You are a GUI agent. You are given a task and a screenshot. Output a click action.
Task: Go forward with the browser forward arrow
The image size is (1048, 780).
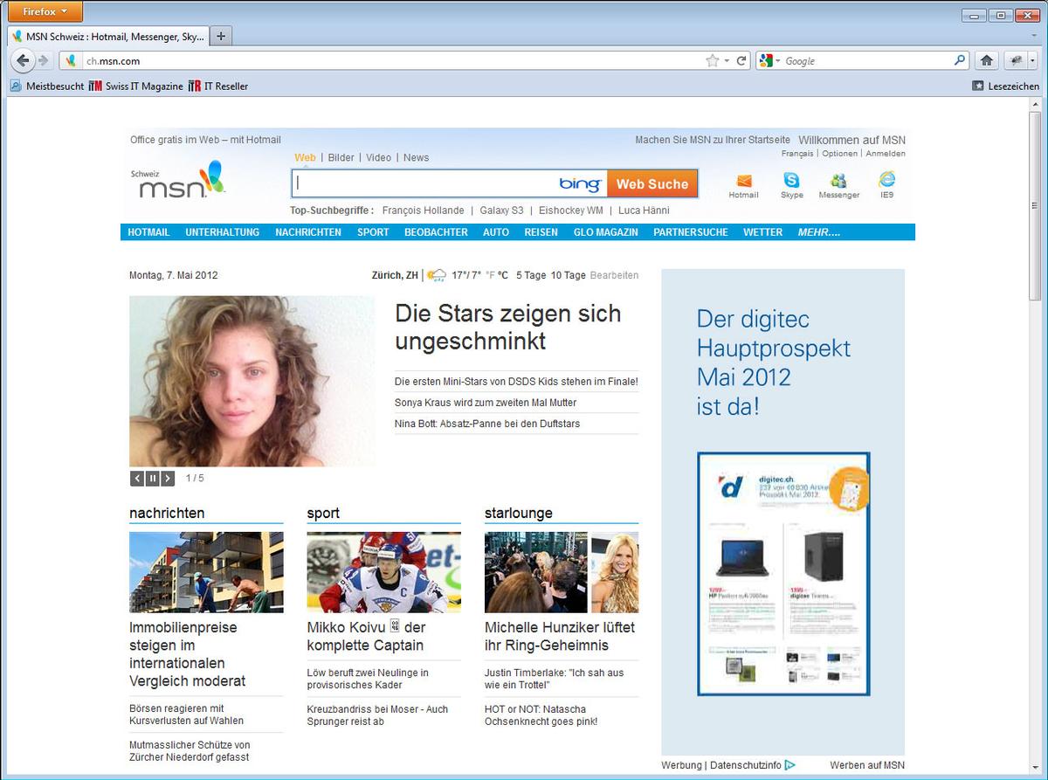coord(43,60)
